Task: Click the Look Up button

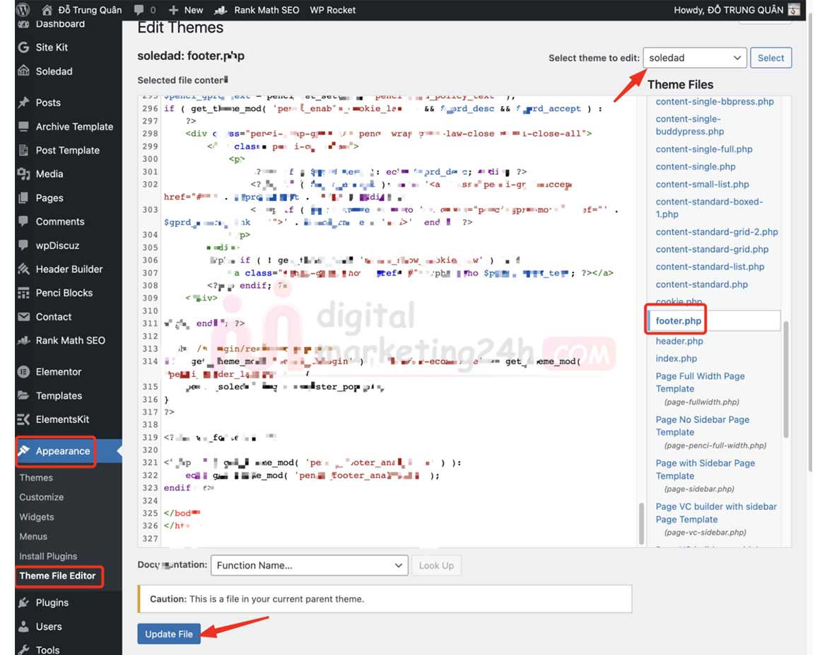Action: tap(436, 565)
